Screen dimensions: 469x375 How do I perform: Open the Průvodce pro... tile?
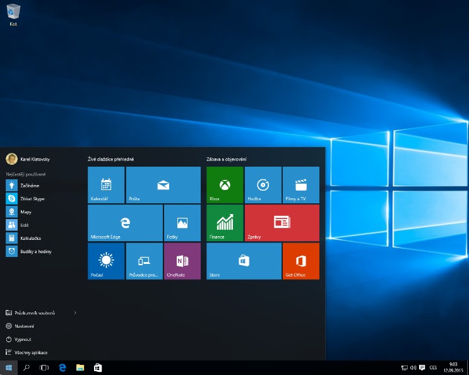[x=144, y=261]
